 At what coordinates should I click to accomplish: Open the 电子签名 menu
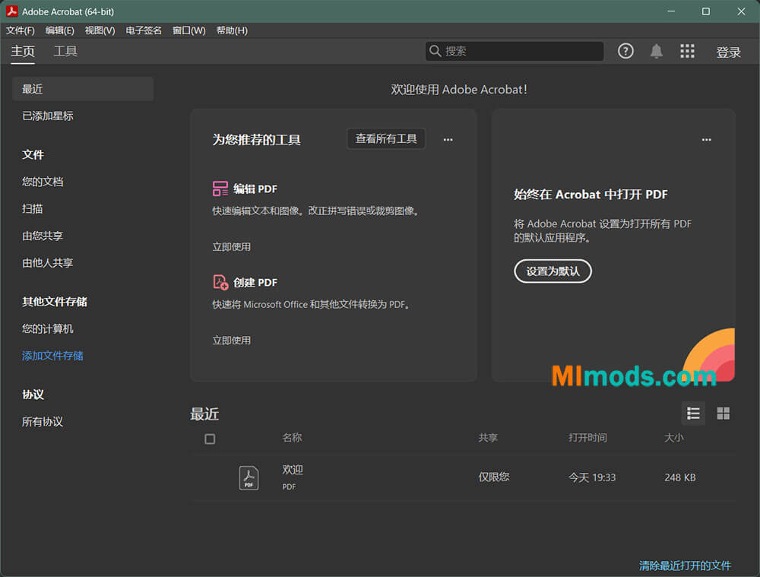[144, 30]
